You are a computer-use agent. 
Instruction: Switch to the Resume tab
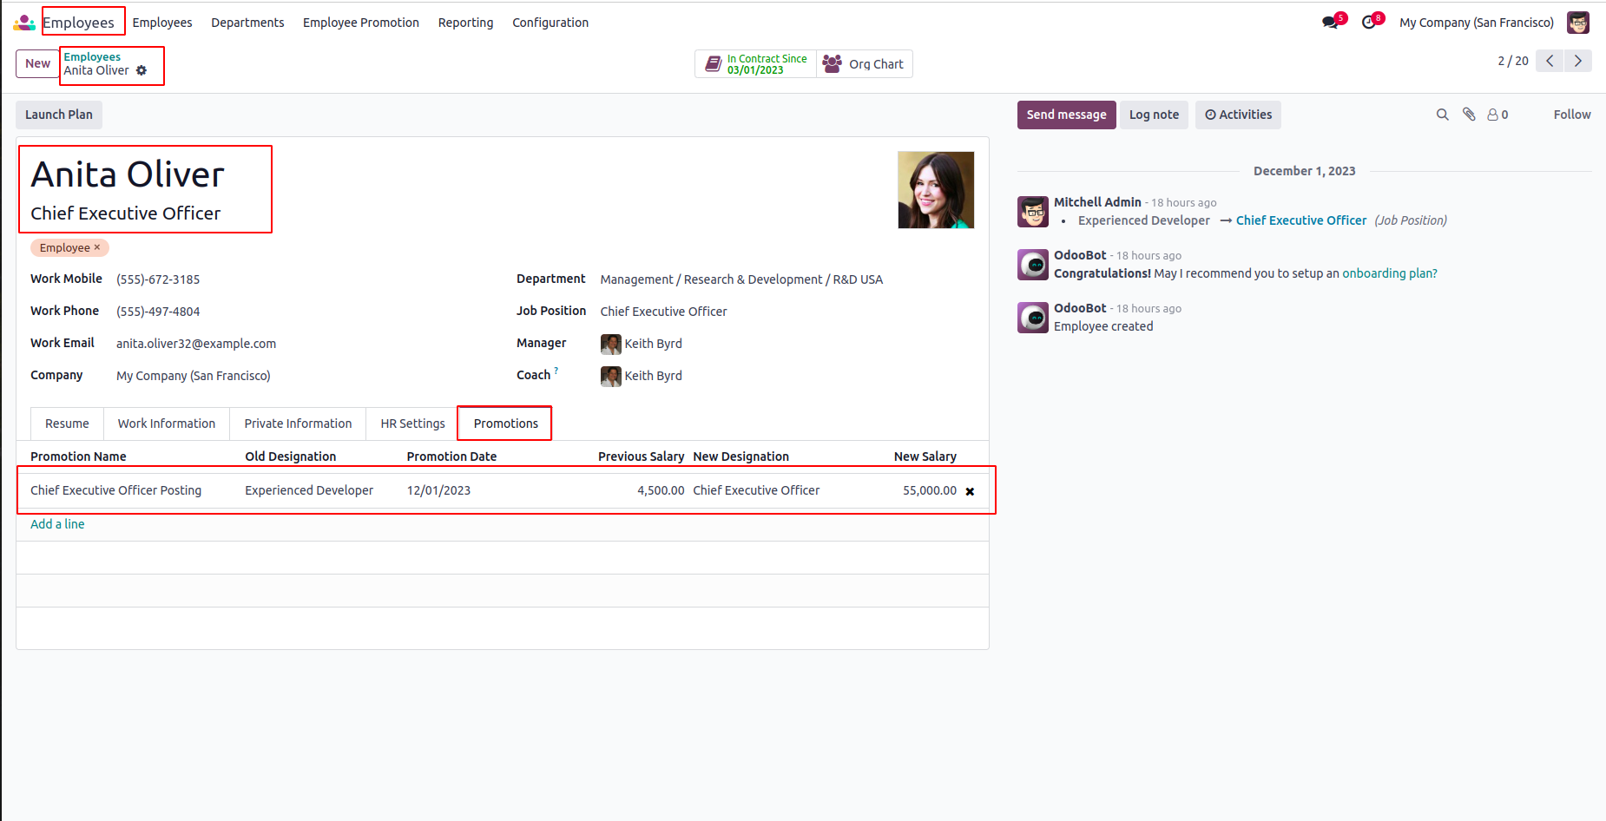67,424
